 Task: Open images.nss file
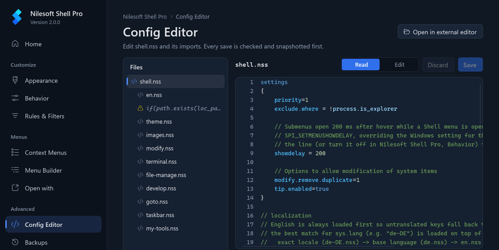click(176, 135)
